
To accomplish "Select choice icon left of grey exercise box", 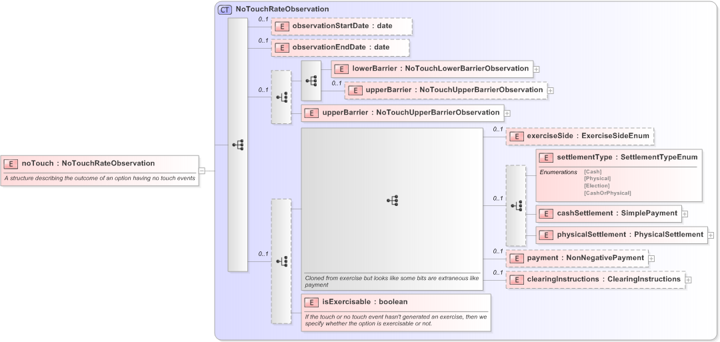I will coord(281,261).
